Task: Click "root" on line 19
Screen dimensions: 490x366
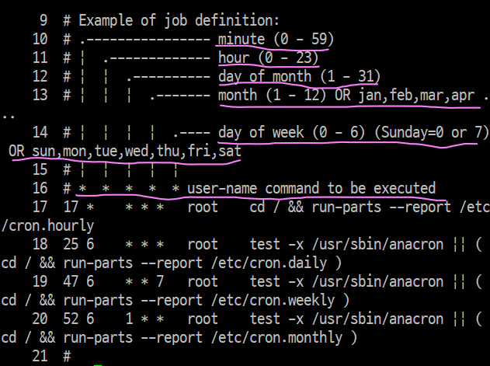Action: (203, 281)
